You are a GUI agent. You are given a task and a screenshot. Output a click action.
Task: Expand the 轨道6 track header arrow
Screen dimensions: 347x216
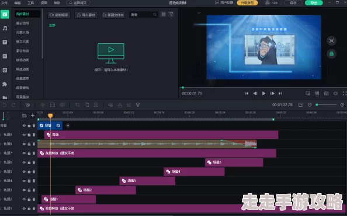pyautogui.click(x=1, y=162)
